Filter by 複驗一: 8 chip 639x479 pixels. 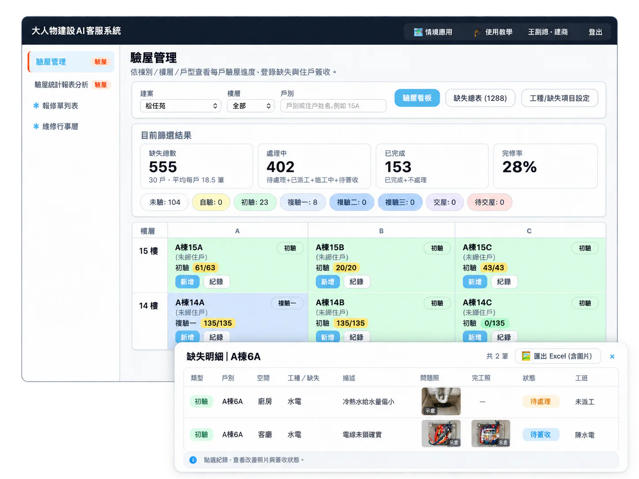[x=302, y=202]
